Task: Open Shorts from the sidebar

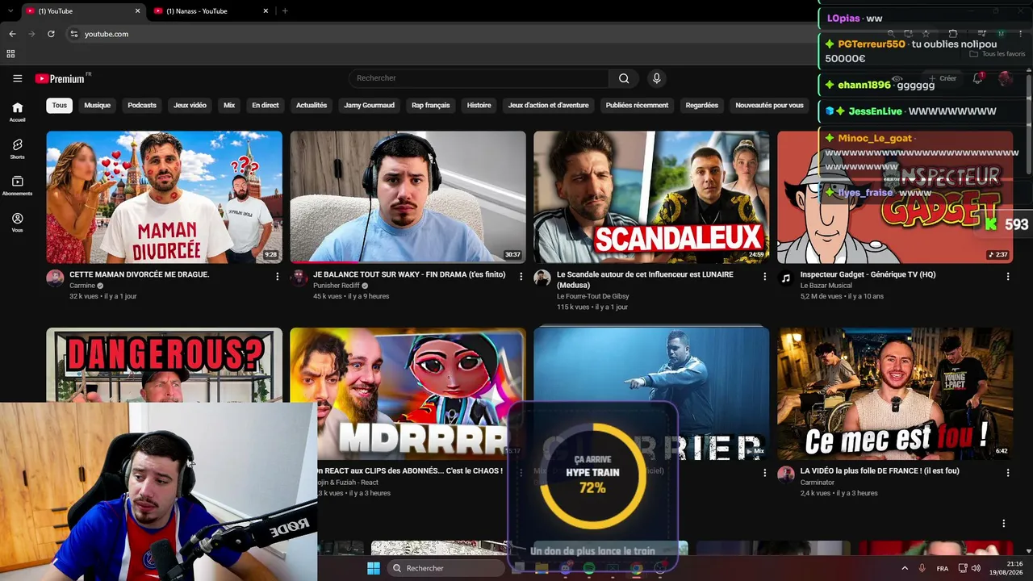Action: tap(17, 148)
